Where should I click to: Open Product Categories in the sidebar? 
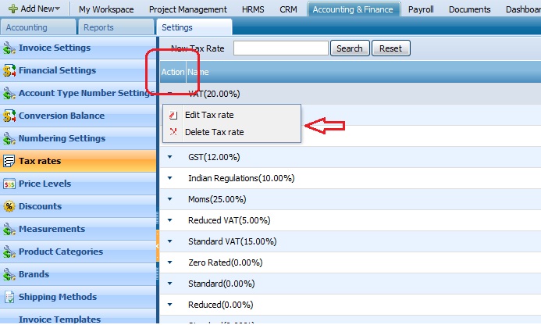pyautogui.click(x=60, y=252)
